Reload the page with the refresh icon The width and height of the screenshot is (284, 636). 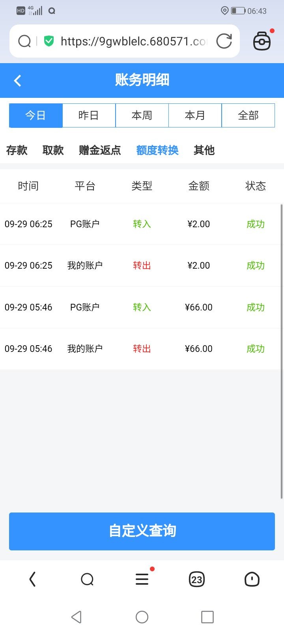[224, 41]
